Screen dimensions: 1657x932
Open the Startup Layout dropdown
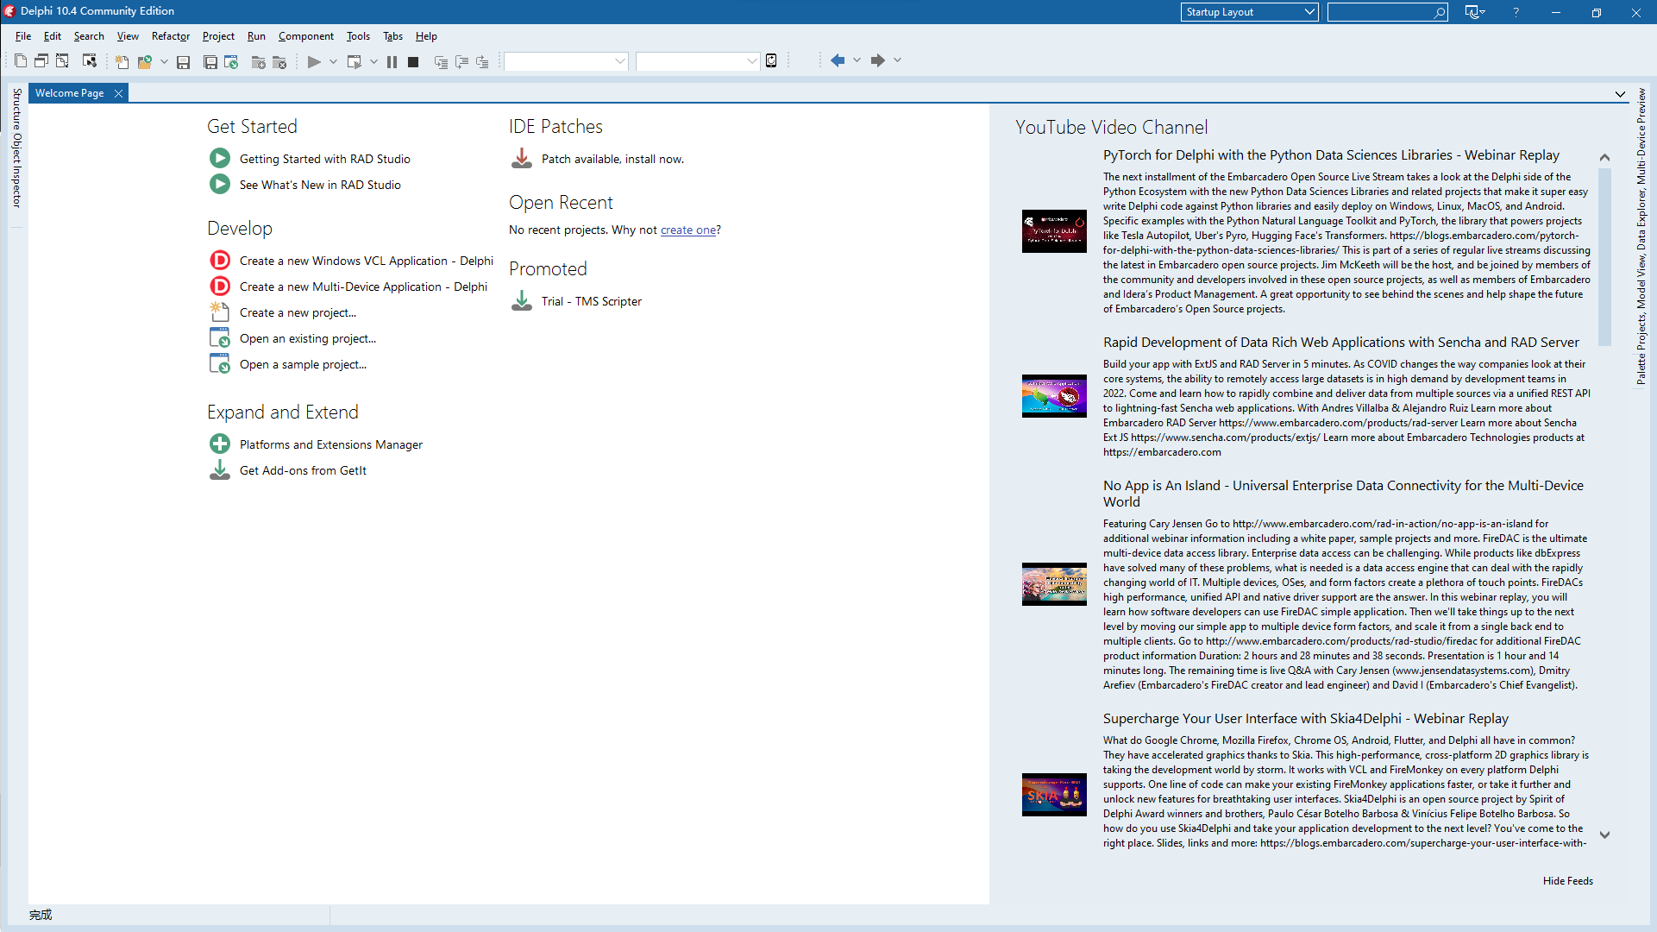click(1249, 12)
